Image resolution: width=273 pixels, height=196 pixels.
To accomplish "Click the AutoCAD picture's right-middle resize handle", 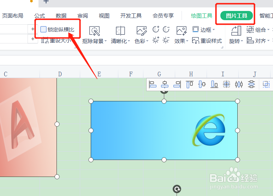I will coord(57,124).
